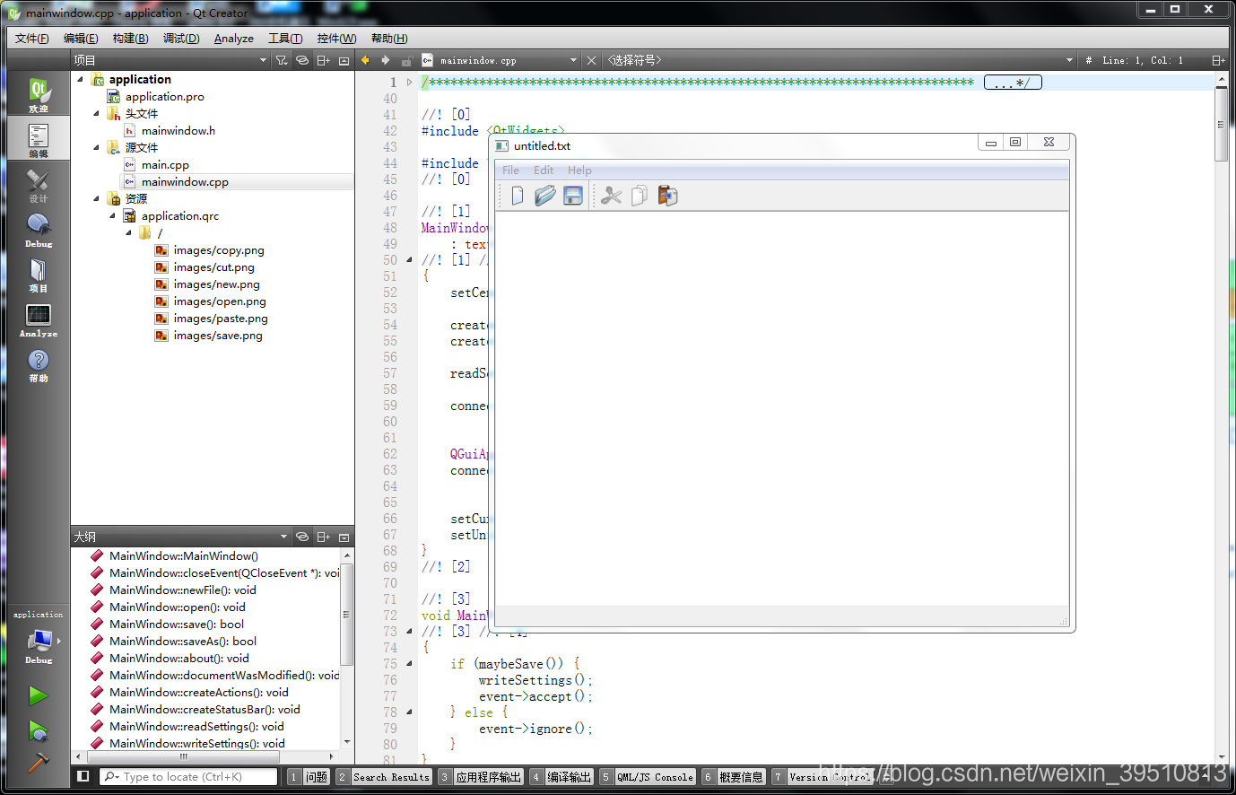Viewport: 1236px width, 795px height.
Task: Open General Messages pane
Action: point(734,777)
